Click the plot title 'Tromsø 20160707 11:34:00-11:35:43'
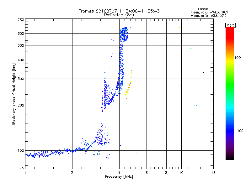Image resolution: width=251 pixels, height=188 pixels. pyautogui.click(x=119, y=11)
